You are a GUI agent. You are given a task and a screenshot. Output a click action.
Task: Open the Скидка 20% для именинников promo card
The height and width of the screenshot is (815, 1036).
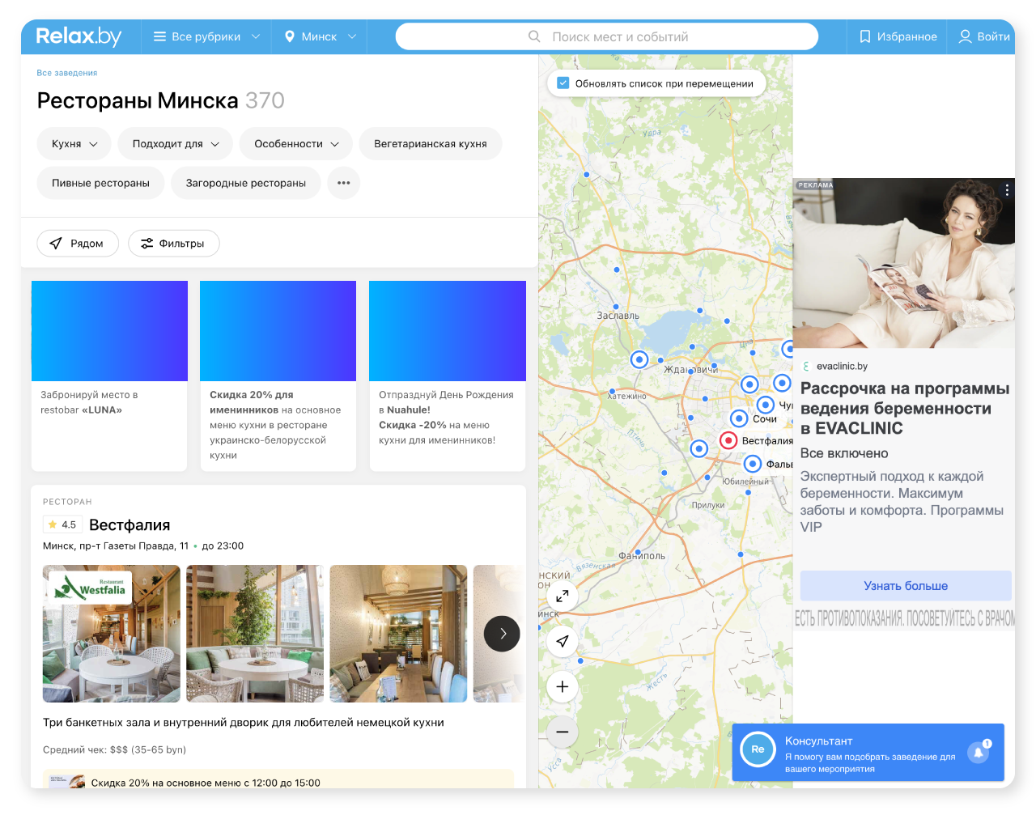(278, 376)
